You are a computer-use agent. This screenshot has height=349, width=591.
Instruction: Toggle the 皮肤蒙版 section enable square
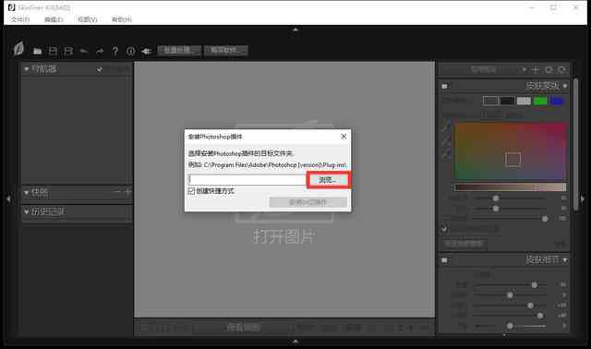click(x=444, y=86)
